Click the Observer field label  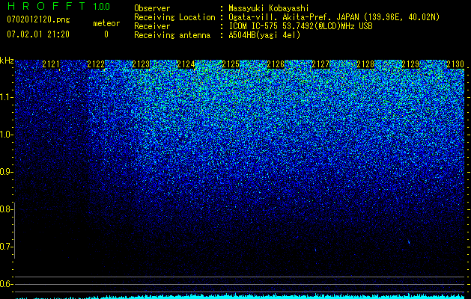(x=152, y=8)
